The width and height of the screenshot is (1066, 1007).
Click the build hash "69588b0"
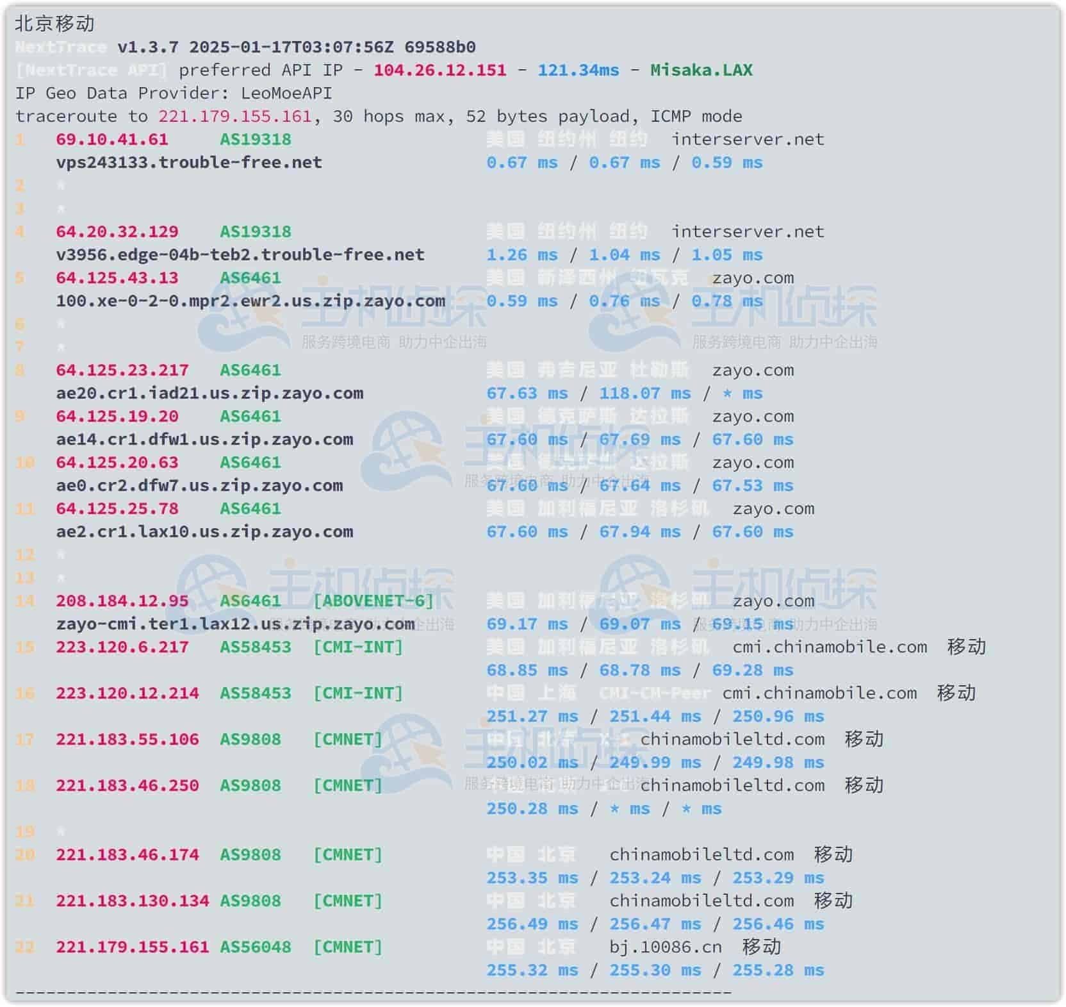tap(440, 47)
